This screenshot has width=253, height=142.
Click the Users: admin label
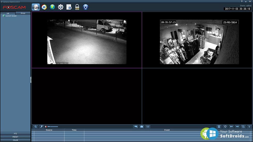(246, 5)
